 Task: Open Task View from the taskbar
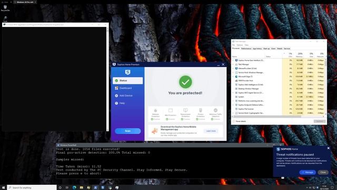pyautogui.click(x=67, y=188)
